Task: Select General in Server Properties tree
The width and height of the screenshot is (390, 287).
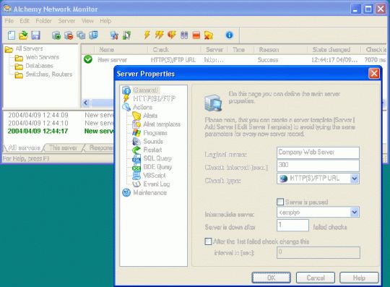Action: (145, 90)
